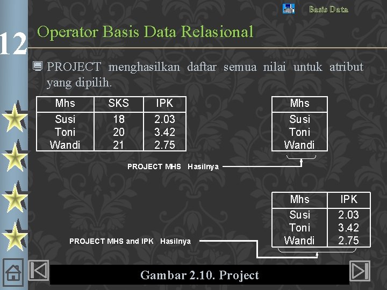Screen dimensions: 387x290
Task: Click SKS value 21
Action: (x=118, y=145)
